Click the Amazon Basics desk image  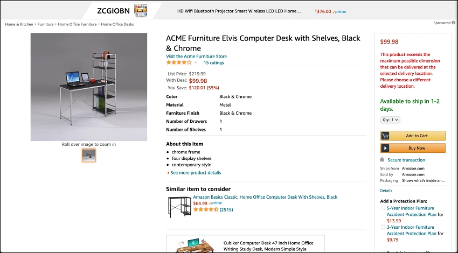point(179,207)
